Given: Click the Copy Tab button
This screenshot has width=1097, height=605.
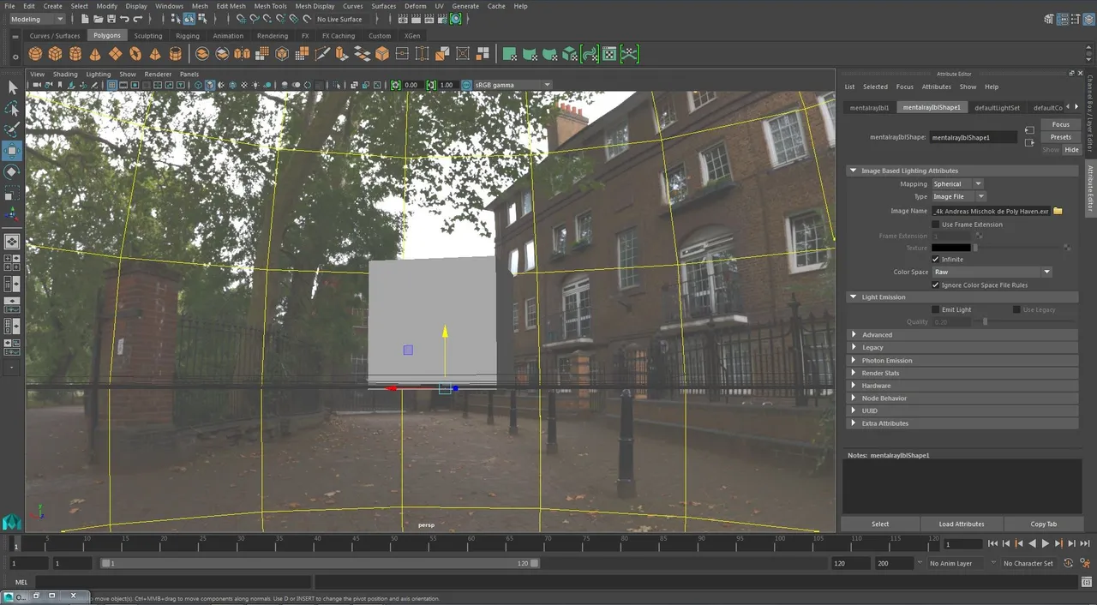Looking at the screenshot, I should coord(1044,524).
